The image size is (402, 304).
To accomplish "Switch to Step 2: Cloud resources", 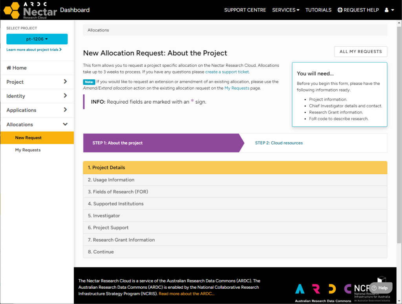I will (x=279, y=143).
